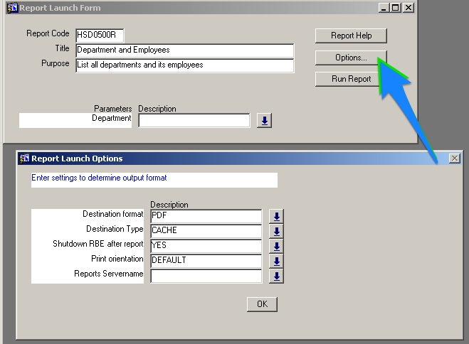The height and width of the screenshot is (344, 469).
Task: Select the Destination Type field showing CACHE
Action: [x=206, y=231]
